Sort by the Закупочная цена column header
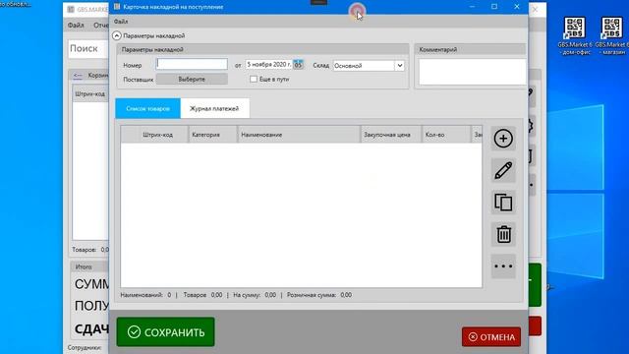Viewport: 629px width, 354px height. pyautogui.click(x=391, y=135)
